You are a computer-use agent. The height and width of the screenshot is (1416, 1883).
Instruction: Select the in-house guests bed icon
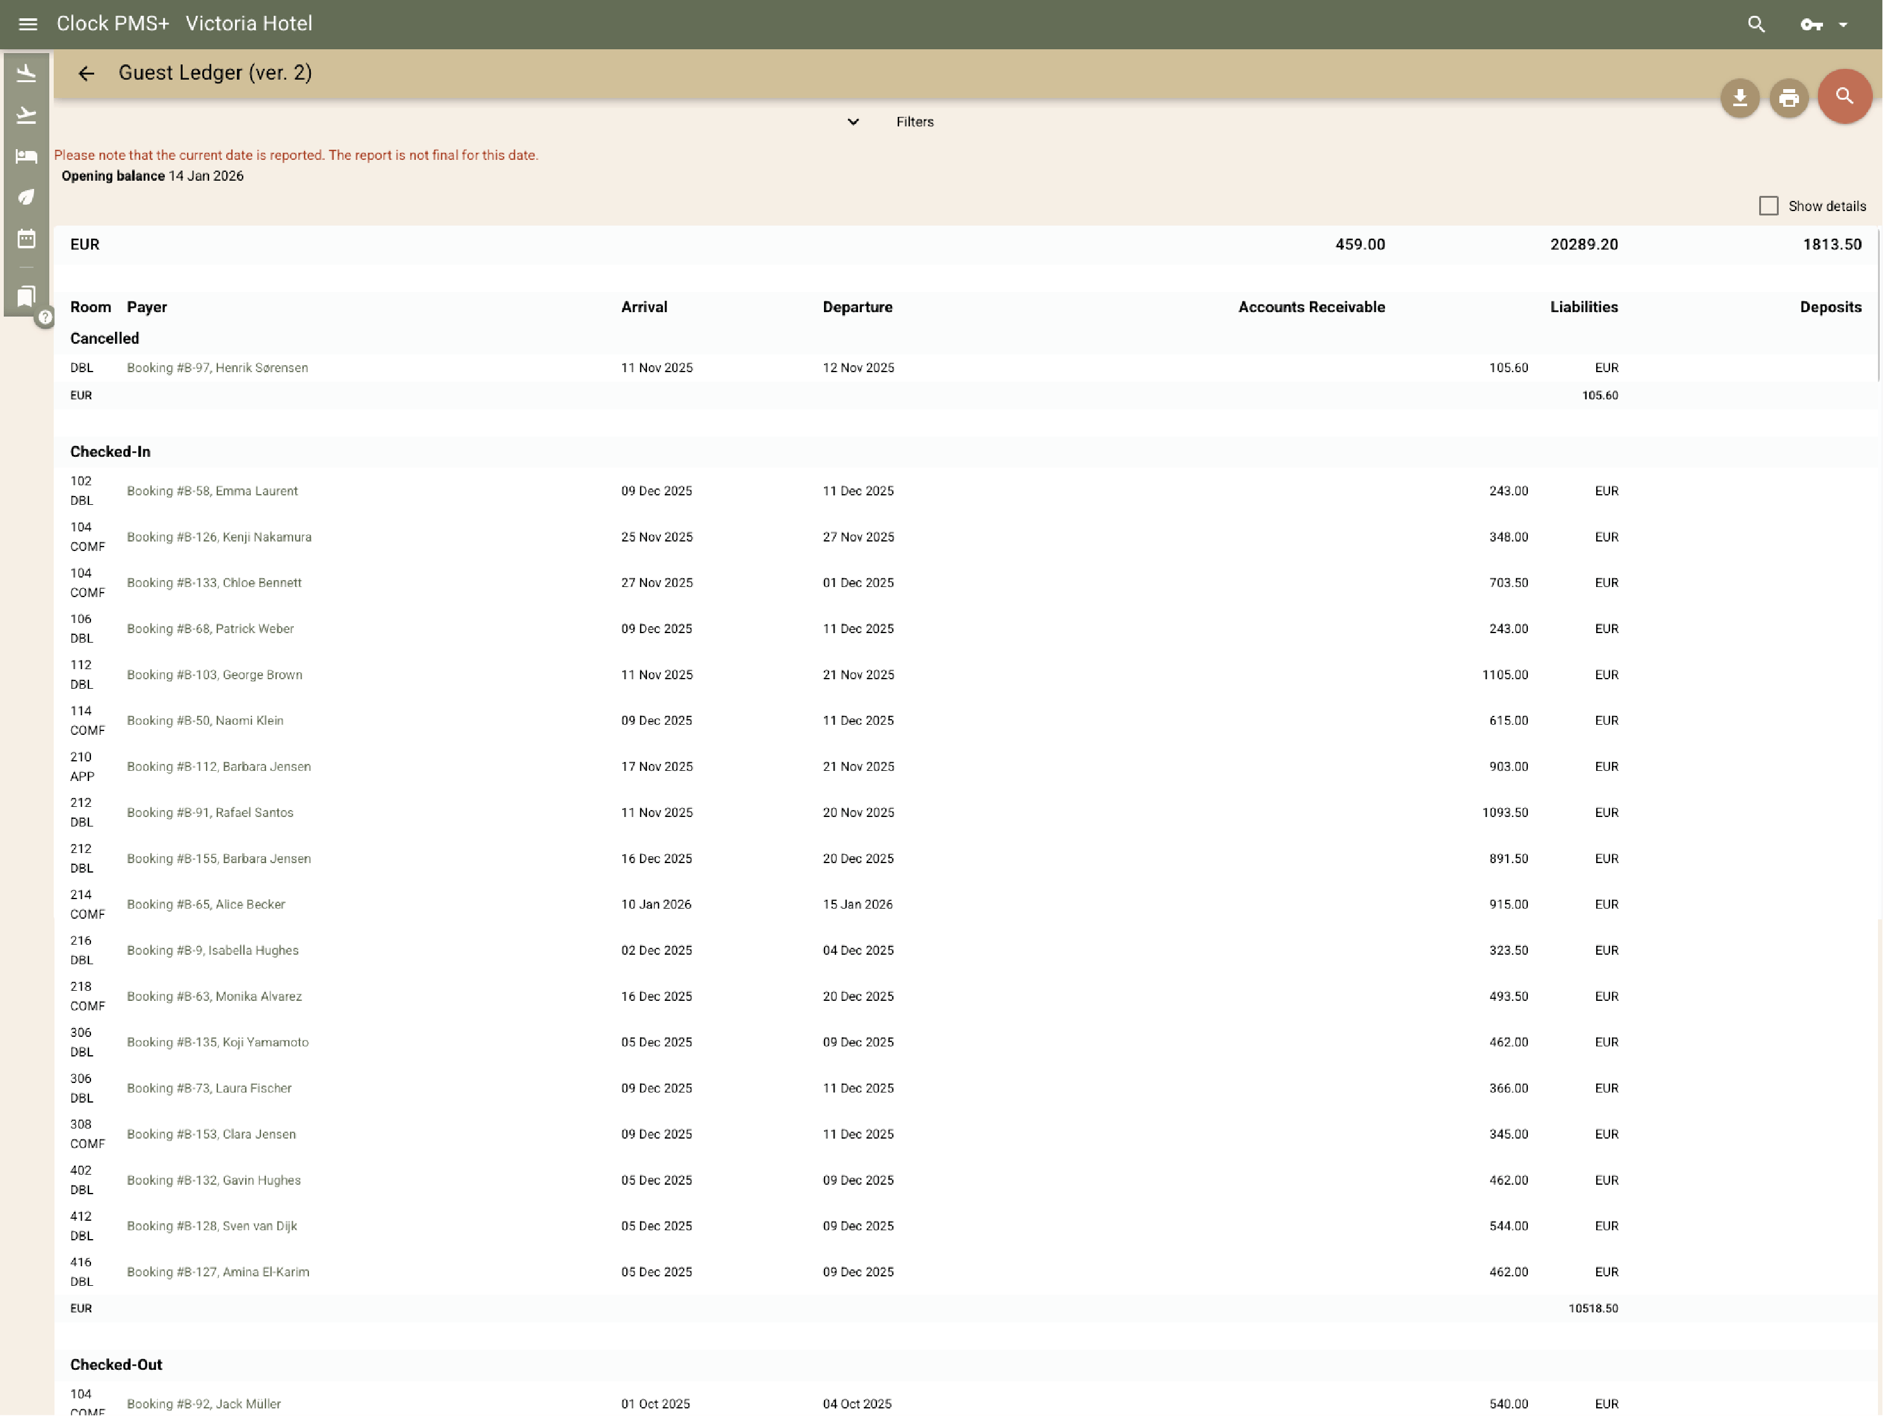click(x=27, y=156)
